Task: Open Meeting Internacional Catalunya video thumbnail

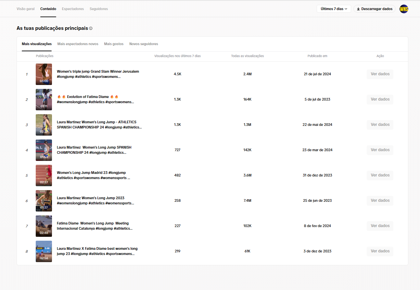Action: pyautogui.click(x=44, y=226)
